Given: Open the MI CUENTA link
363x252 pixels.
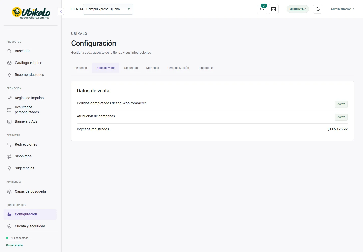Looking at the screenshot, I should tap(298, 9).
